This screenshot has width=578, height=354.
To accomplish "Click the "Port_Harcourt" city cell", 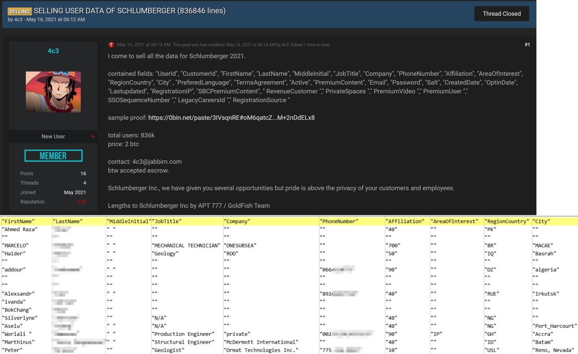I will [x=555, y=326].
